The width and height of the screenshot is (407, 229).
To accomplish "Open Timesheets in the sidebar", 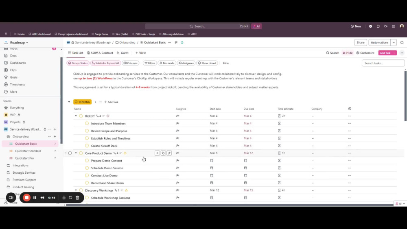I will tap(18, 85).
